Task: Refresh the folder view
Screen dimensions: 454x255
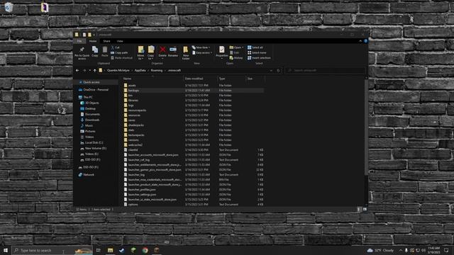Action: pyautogui.click(x=278, y=70)
